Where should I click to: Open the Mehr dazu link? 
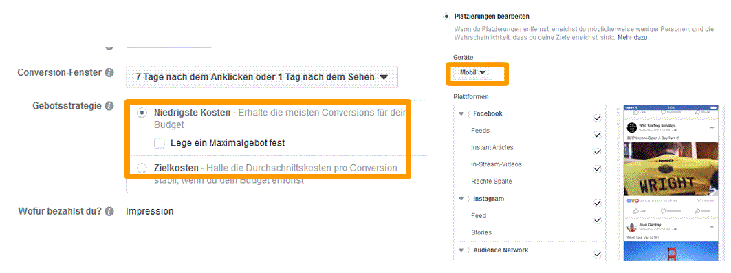(633, 37)
